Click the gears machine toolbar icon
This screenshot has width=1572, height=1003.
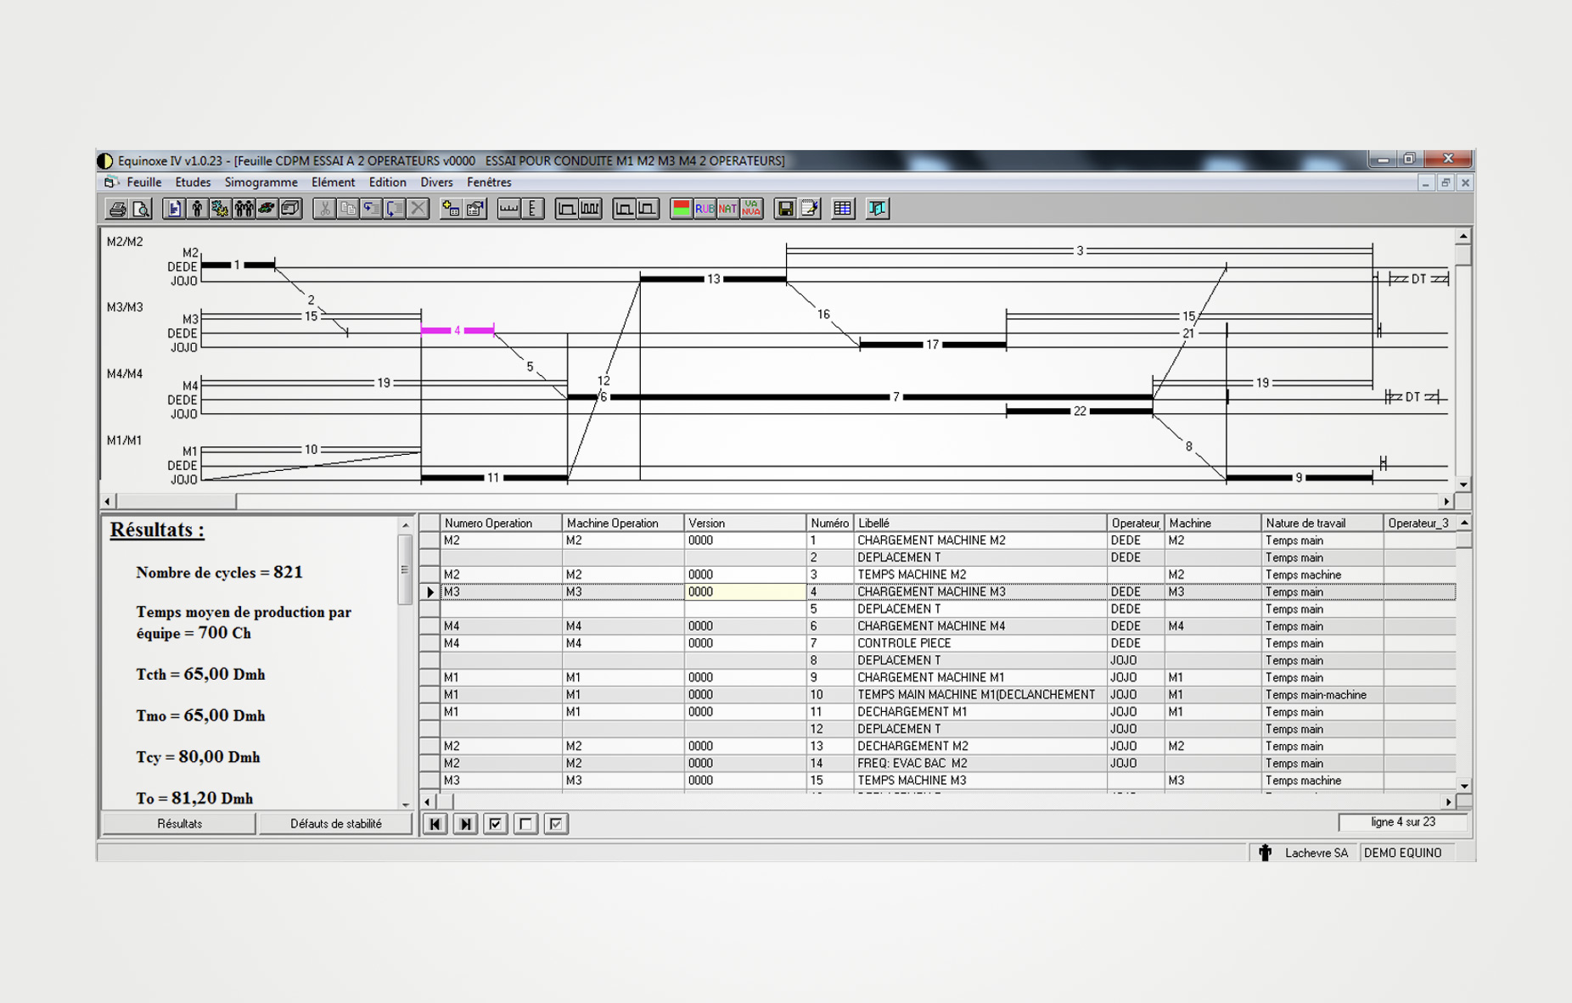[x=221, y=209]
